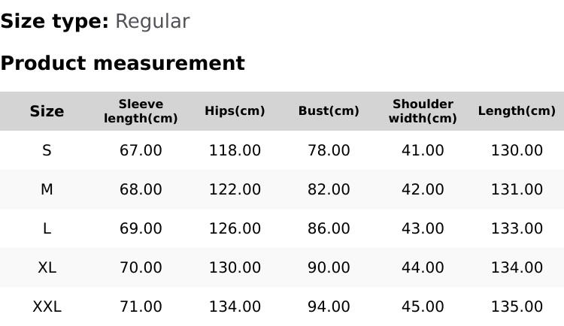Select the 122.00 hips value
Viewport: 564px width, 326px height.
tap(235, 189)
